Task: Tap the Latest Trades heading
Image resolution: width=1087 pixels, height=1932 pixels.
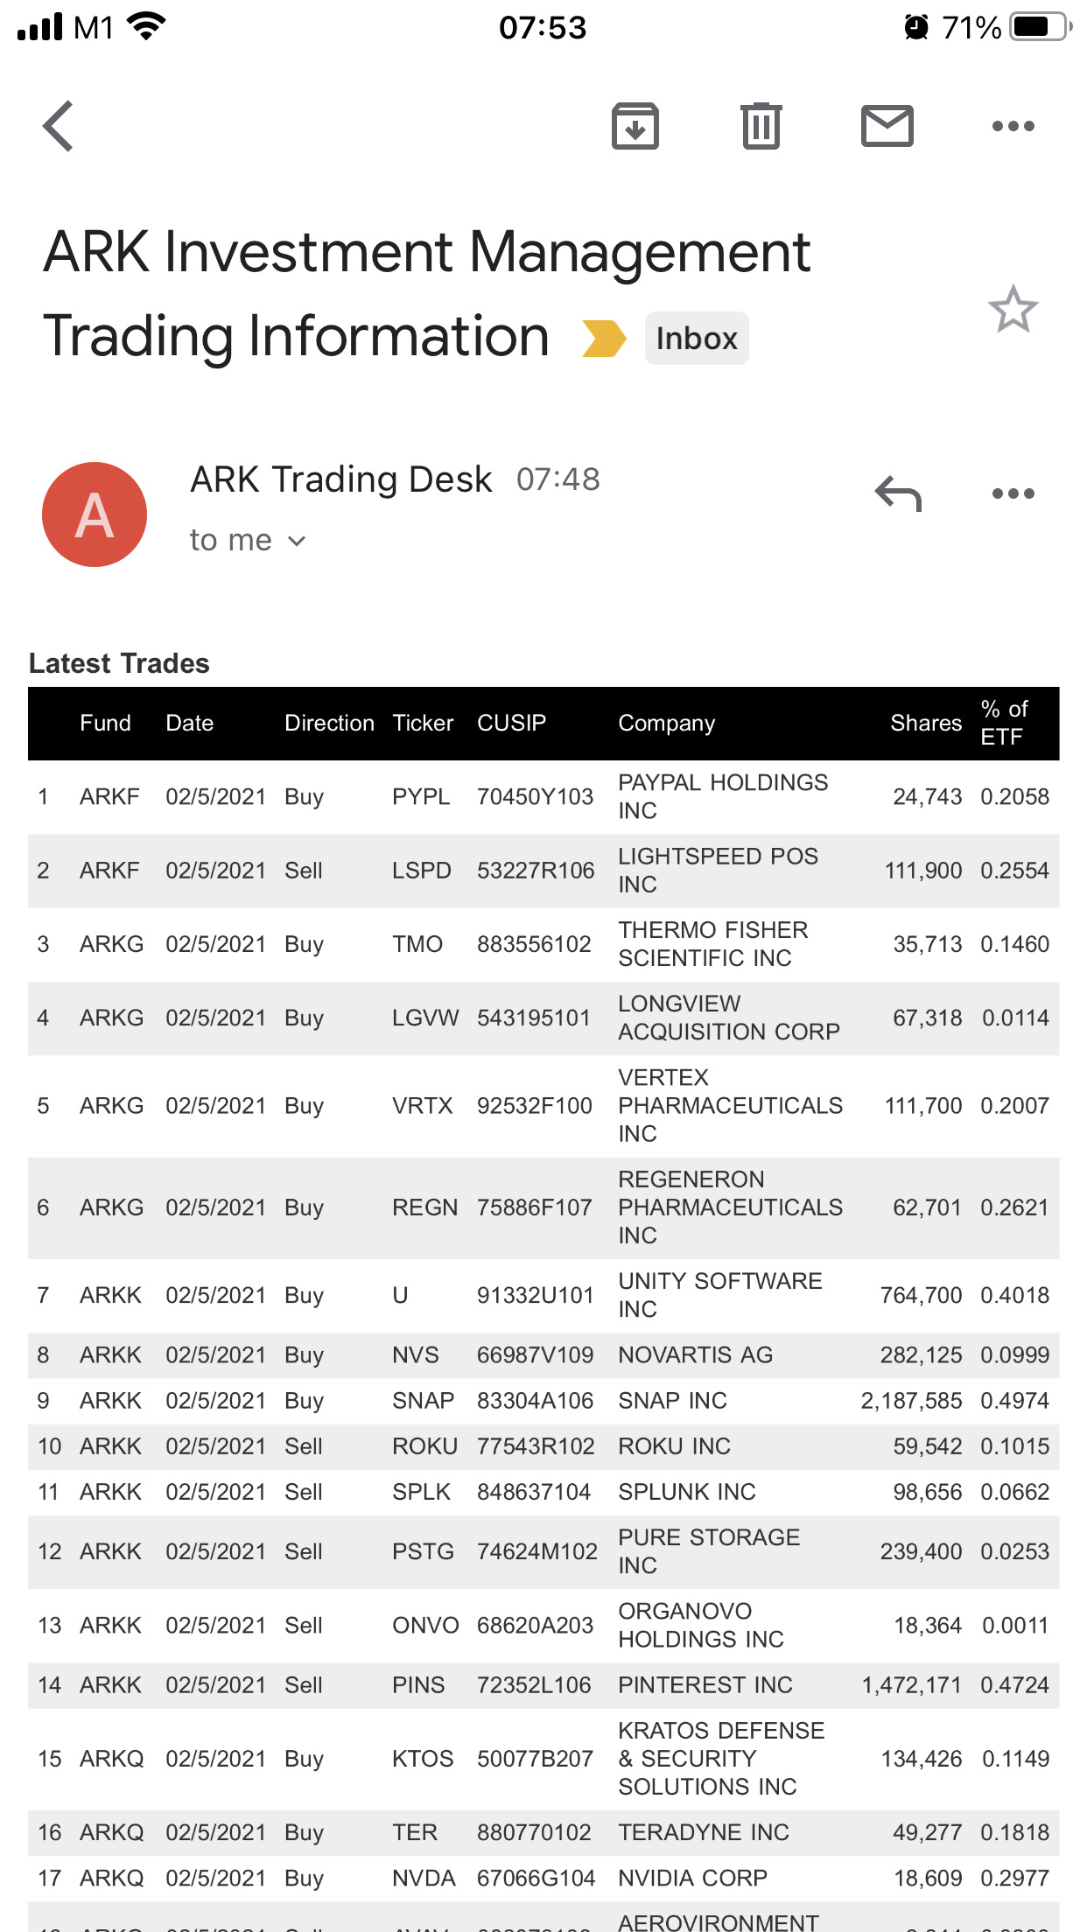Action: [119, 663]
